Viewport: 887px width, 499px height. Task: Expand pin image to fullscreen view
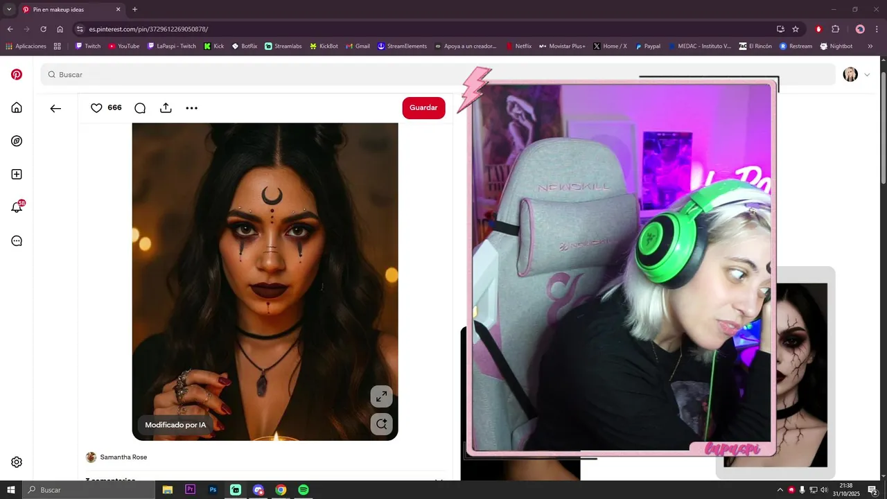(382, 396)
